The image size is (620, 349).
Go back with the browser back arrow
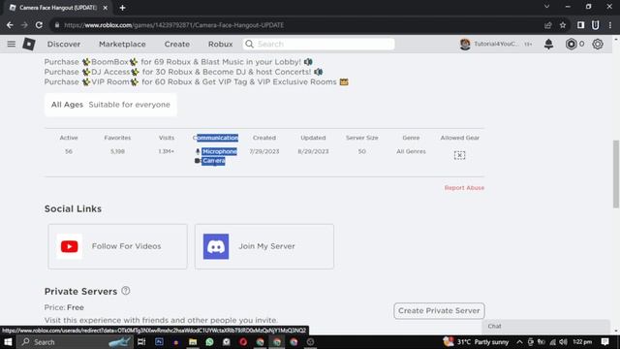[x=10, y=25]
